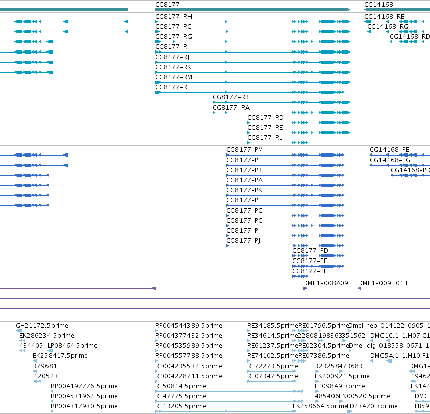Select the CG8177 gene bar
430x414 pixels.
point(253,10)
